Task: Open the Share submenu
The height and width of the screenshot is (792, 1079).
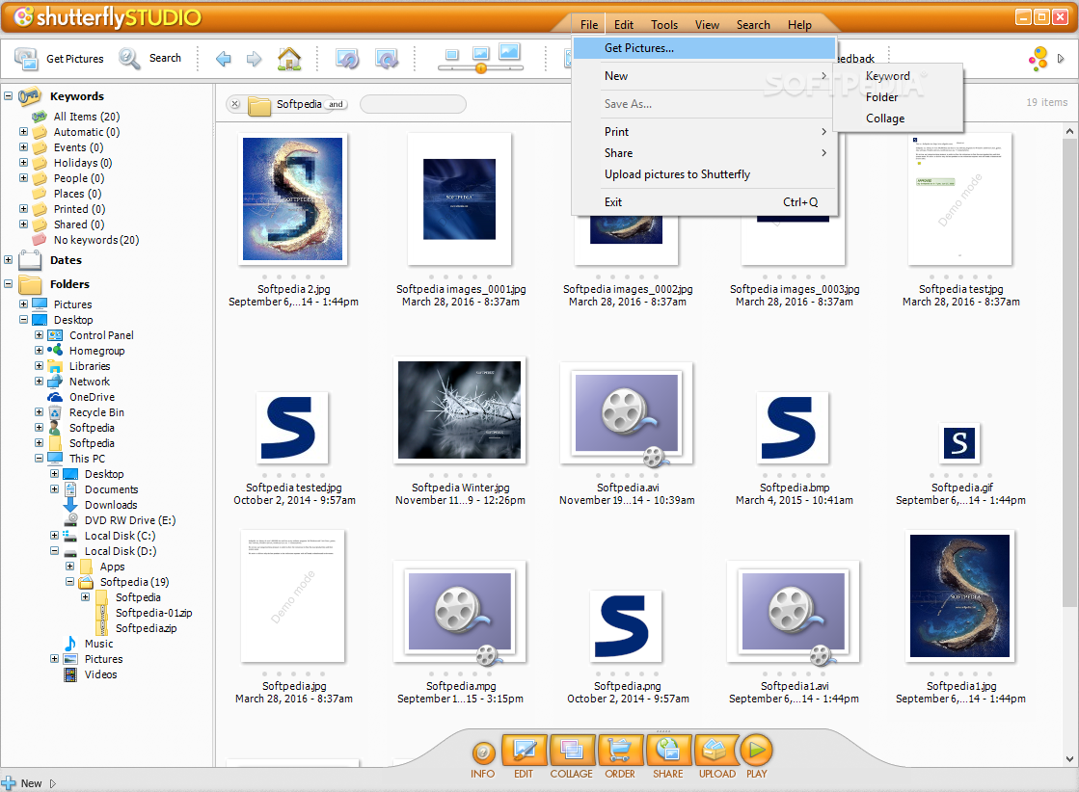Action: pyautogui.click(x=704, y=152)
